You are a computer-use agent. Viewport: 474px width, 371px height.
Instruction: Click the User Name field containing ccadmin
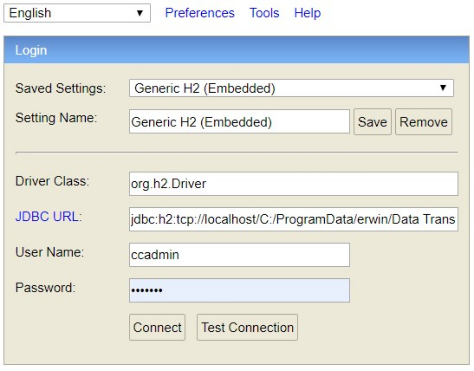(x=239, y=255)
